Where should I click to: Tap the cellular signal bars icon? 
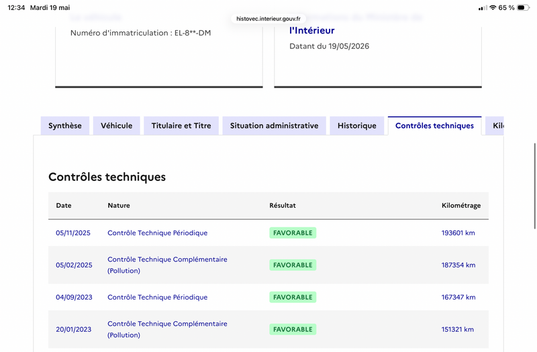click(x=483, y=7)
